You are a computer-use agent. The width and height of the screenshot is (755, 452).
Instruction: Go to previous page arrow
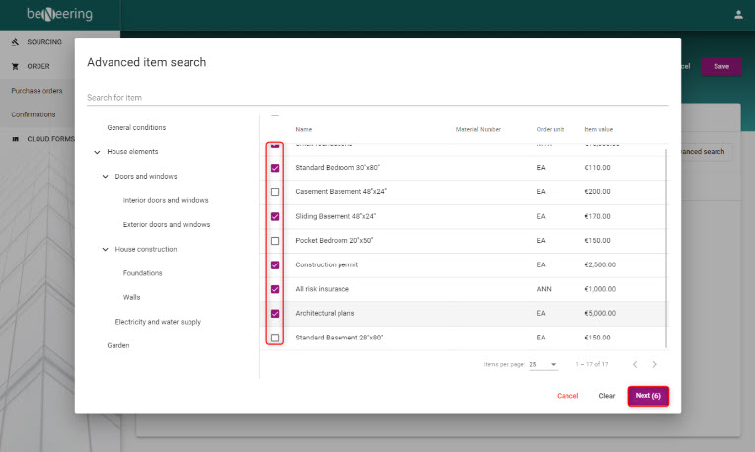click(x=635, y=364)
